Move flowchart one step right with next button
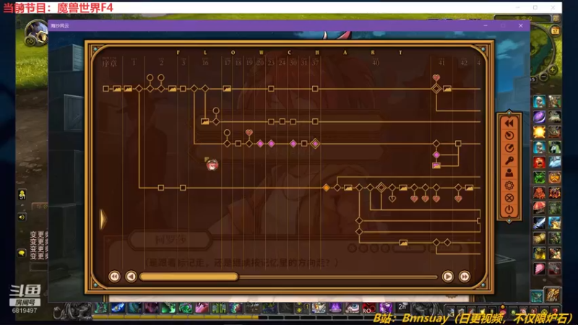 coord(448,277)
